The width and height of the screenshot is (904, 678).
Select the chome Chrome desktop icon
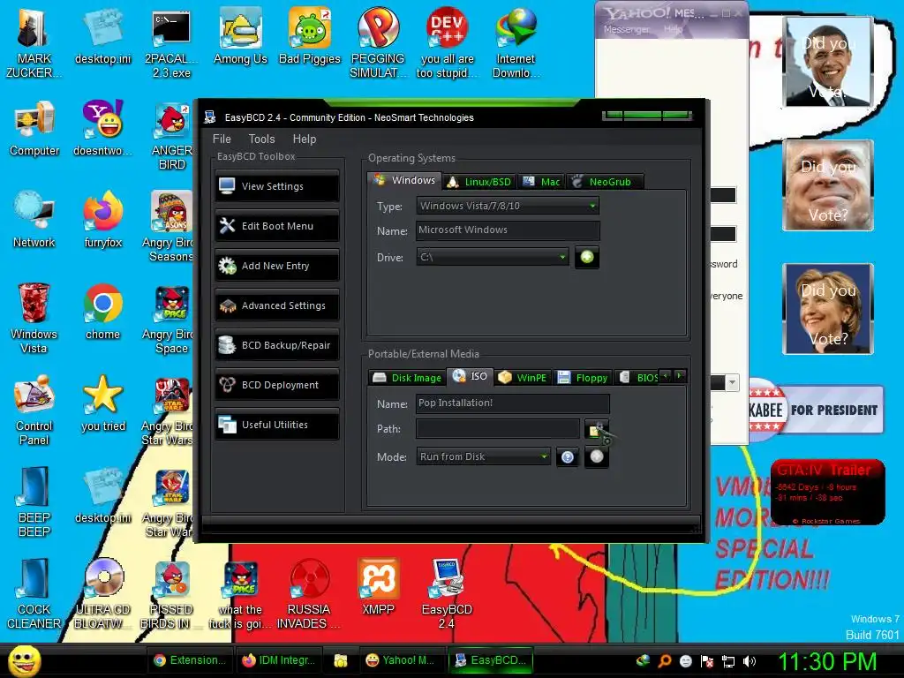(102, 312)
